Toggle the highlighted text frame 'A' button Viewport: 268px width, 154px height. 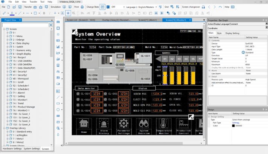click(68, 13)
